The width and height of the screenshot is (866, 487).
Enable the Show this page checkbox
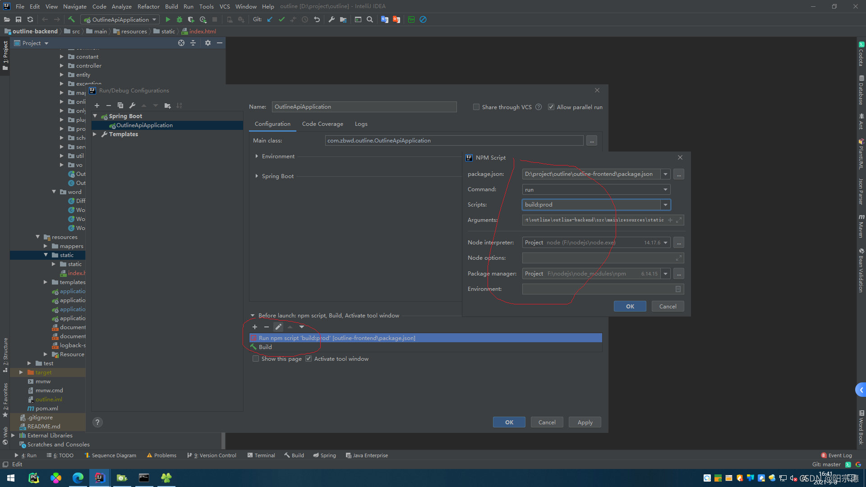coord(256,359)
